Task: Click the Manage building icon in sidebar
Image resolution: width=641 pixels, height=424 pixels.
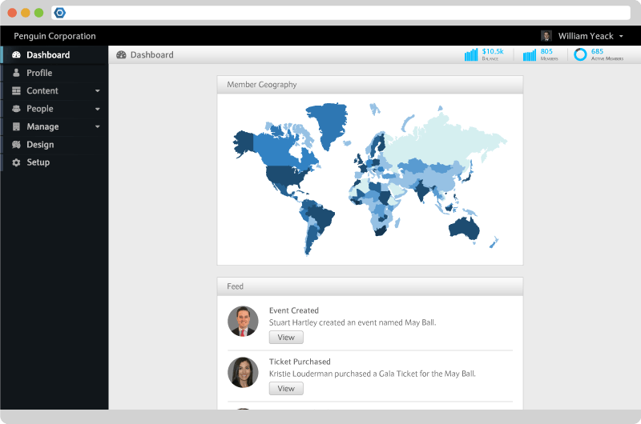Action: (16, 126)
